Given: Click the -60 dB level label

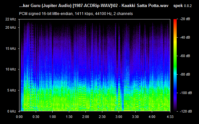Looking at the screenshot, I should tap(185, 56).
